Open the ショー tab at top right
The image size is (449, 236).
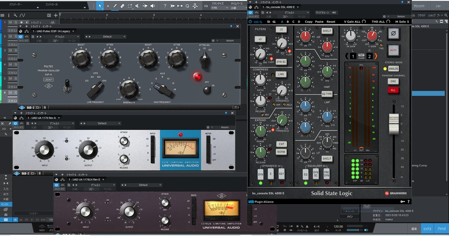(438, 6)
